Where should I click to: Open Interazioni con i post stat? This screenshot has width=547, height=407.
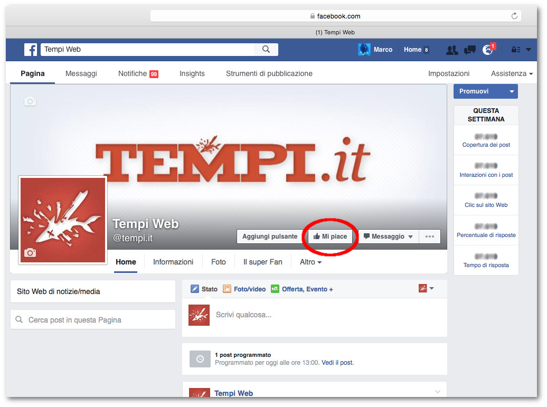tap(486, 175)
